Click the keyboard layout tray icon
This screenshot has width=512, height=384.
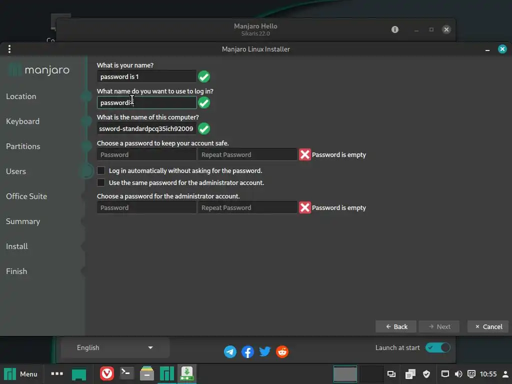tap(471, 374)
